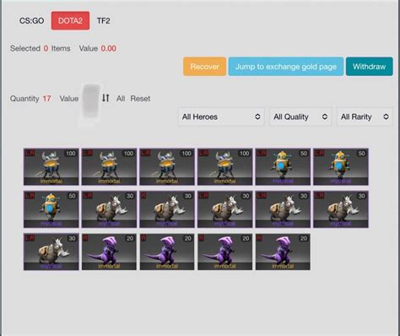Click the orange Recover button
The height and width of the screenshot is (336, 400).
pyautogui.click(x=204, y=67)
